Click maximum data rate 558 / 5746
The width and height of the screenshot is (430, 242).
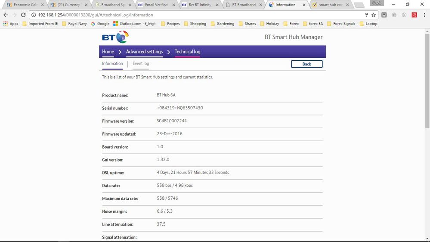[x=167, y=198]
